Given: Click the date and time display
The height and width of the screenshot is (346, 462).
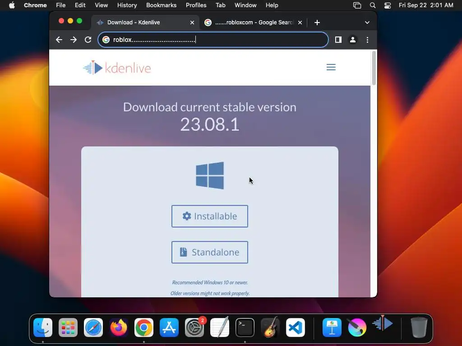Looking at the screenshot, I should click(426, 5).
